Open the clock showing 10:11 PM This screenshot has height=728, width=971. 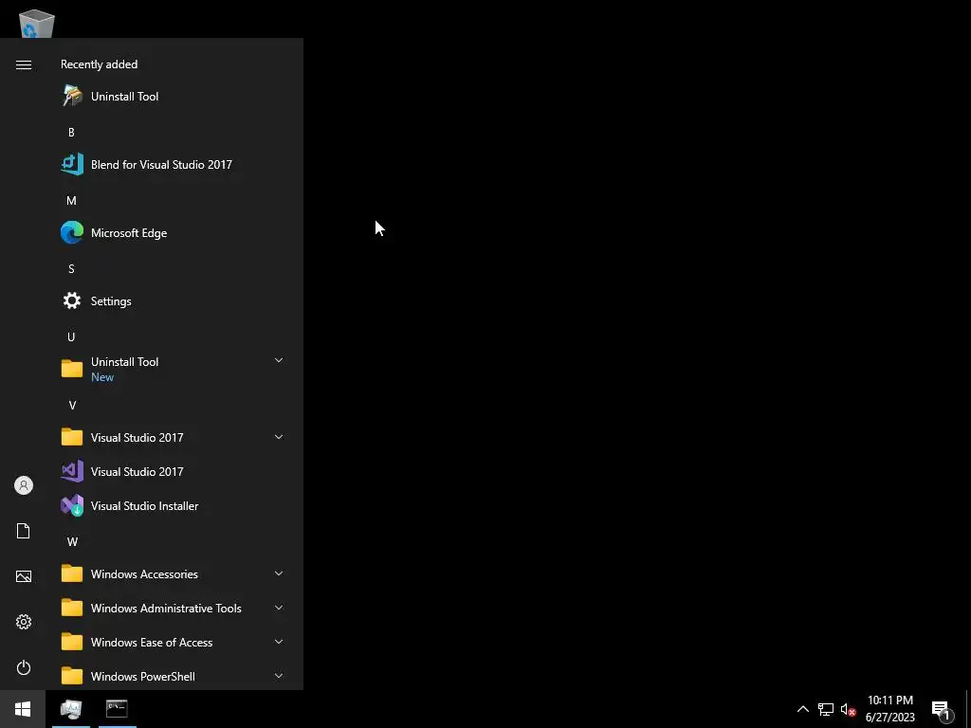(889, 709)
